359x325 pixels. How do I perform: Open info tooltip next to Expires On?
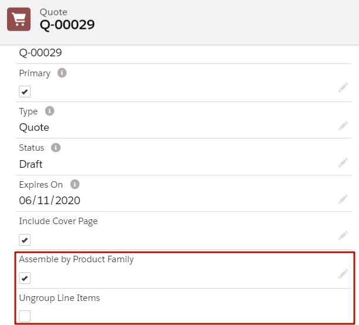(x=75, y=184)
